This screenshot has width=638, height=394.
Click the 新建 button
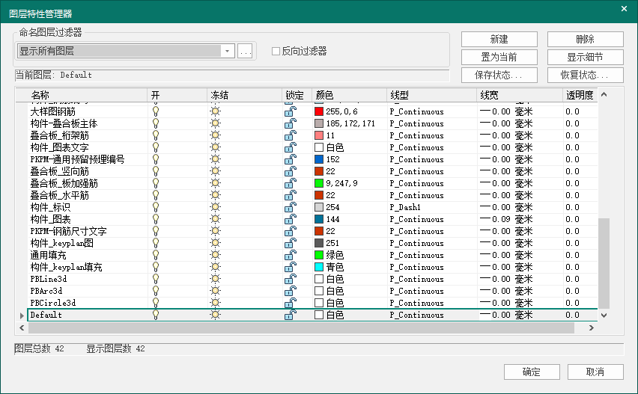click(x=499, y=40)
